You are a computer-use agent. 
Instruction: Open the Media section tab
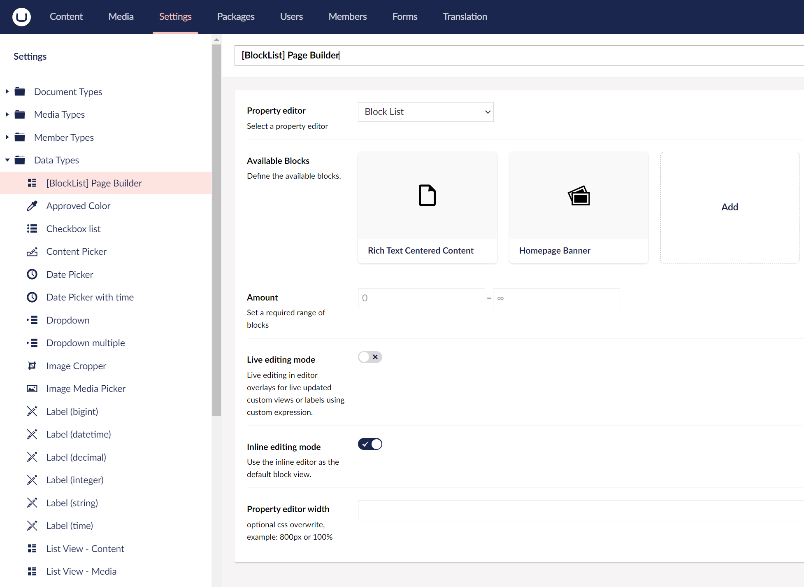[121, 16]
